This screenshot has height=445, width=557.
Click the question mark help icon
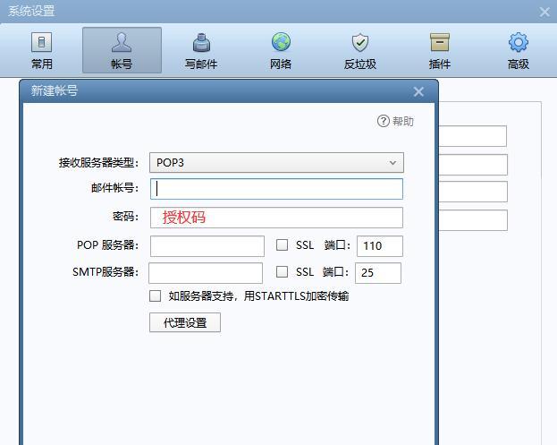384,121
